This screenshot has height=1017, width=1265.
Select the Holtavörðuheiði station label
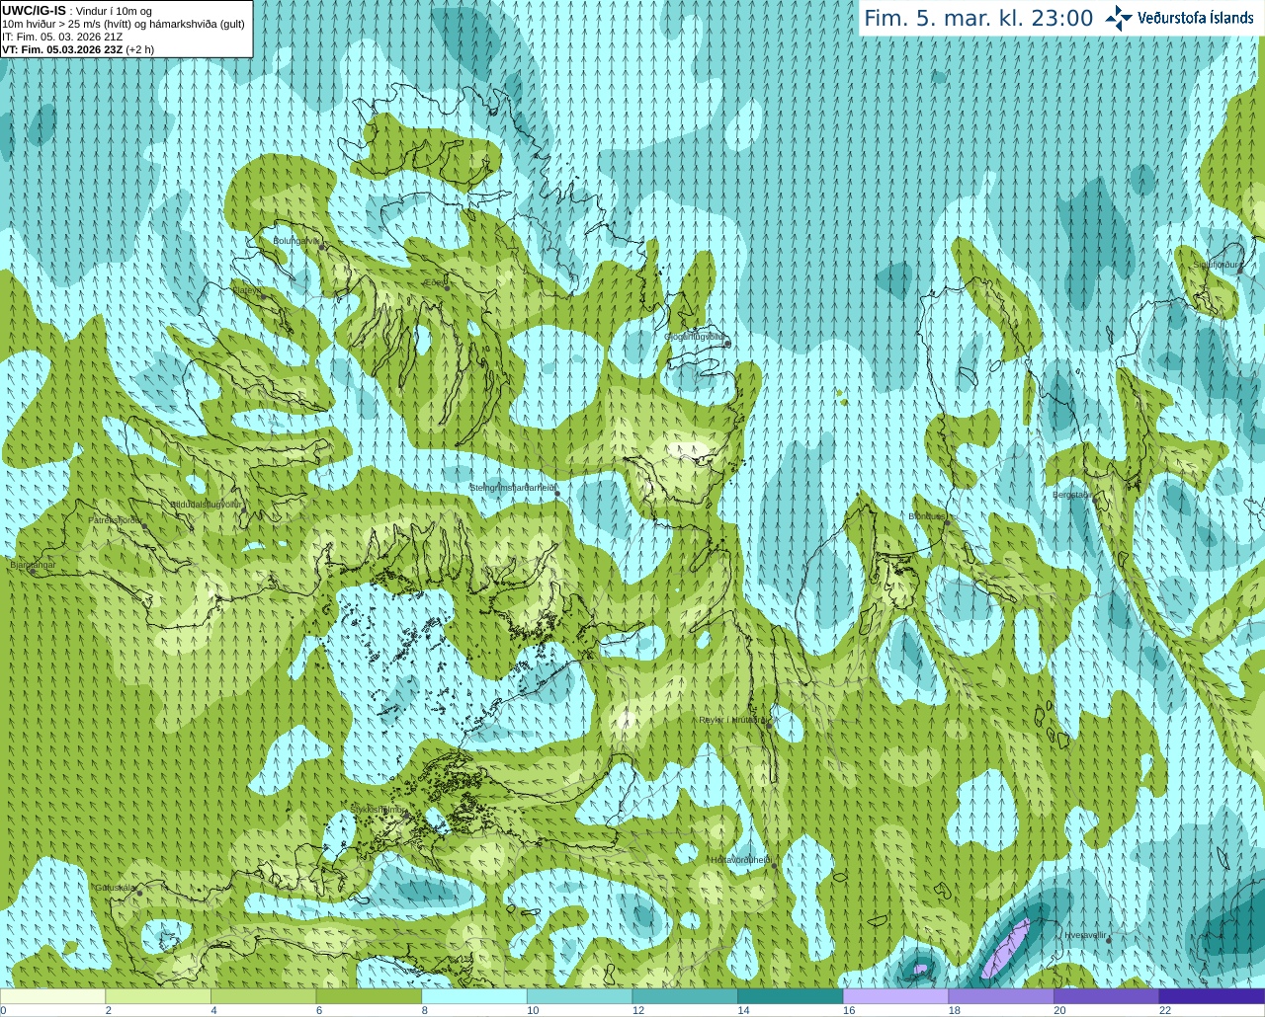740,860
